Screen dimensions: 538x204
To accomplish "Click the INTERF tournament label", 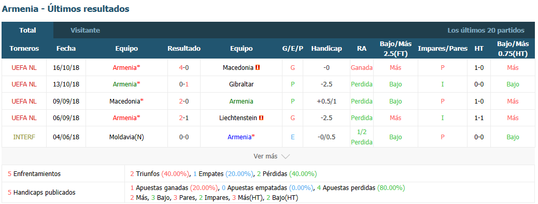I will pyautogui.click(x=24, y=137).
